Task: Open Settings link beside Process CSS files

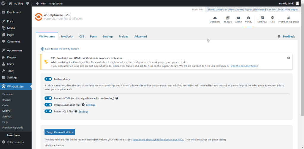Action: tap(83, 111)
